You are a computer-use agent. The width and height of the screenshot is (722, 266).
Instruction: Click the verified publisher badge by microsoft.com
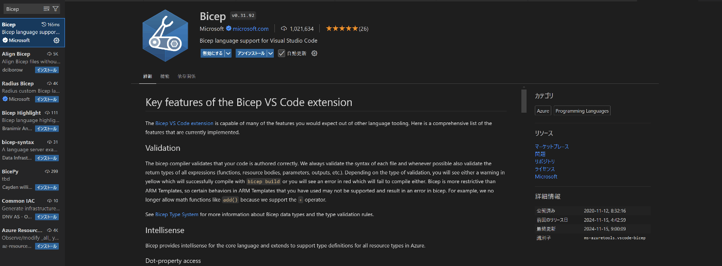(x=228, y=29)
